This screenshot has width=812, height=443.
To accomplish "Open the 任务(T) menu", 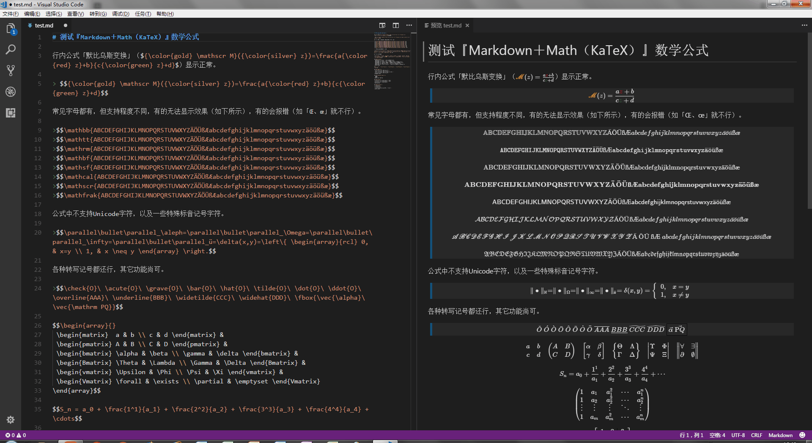I will [143, 14].
